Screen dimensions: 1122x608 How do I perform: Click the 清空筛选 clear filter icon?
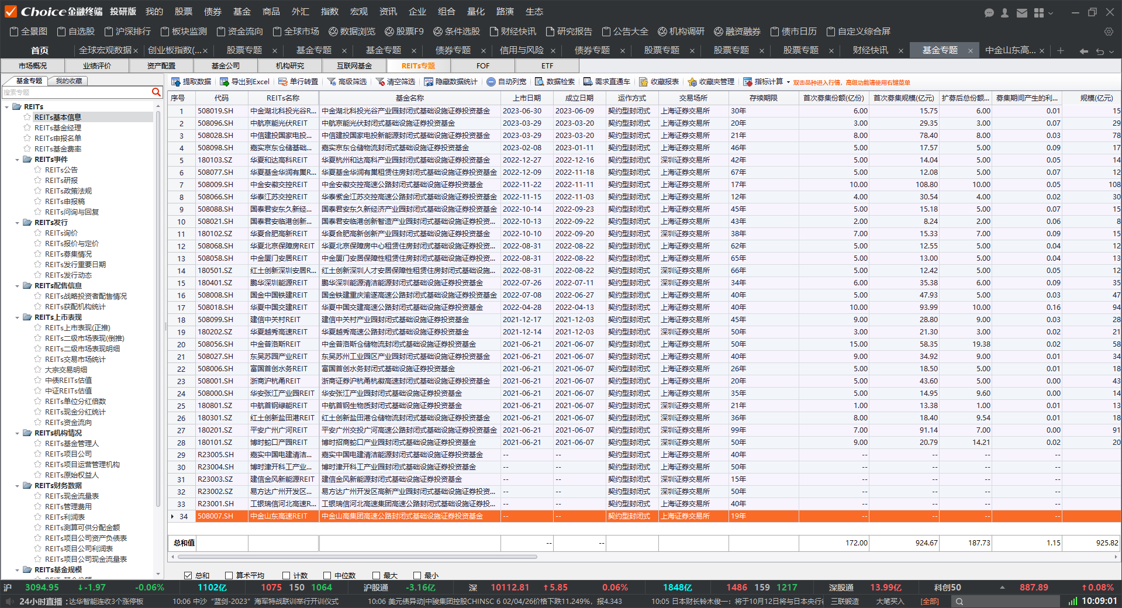coord(380,82)
